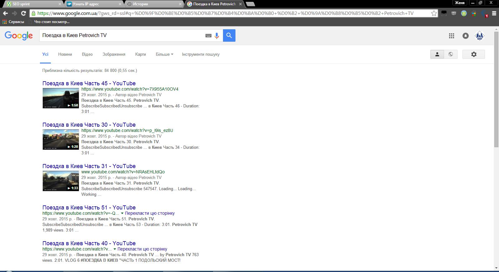Open the colorful house extension
The width and height of the screenshot is (499, 272).
[x=474, y=13]
